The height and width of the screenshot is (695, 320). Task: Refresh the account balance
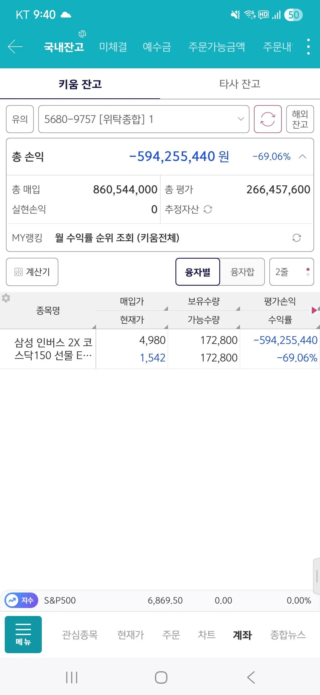coord(268,119)
